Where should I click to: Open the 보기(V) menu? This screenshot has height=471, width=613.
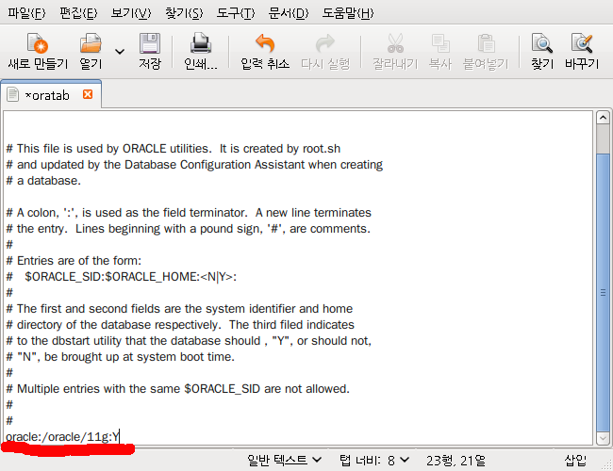click(130, 13)
